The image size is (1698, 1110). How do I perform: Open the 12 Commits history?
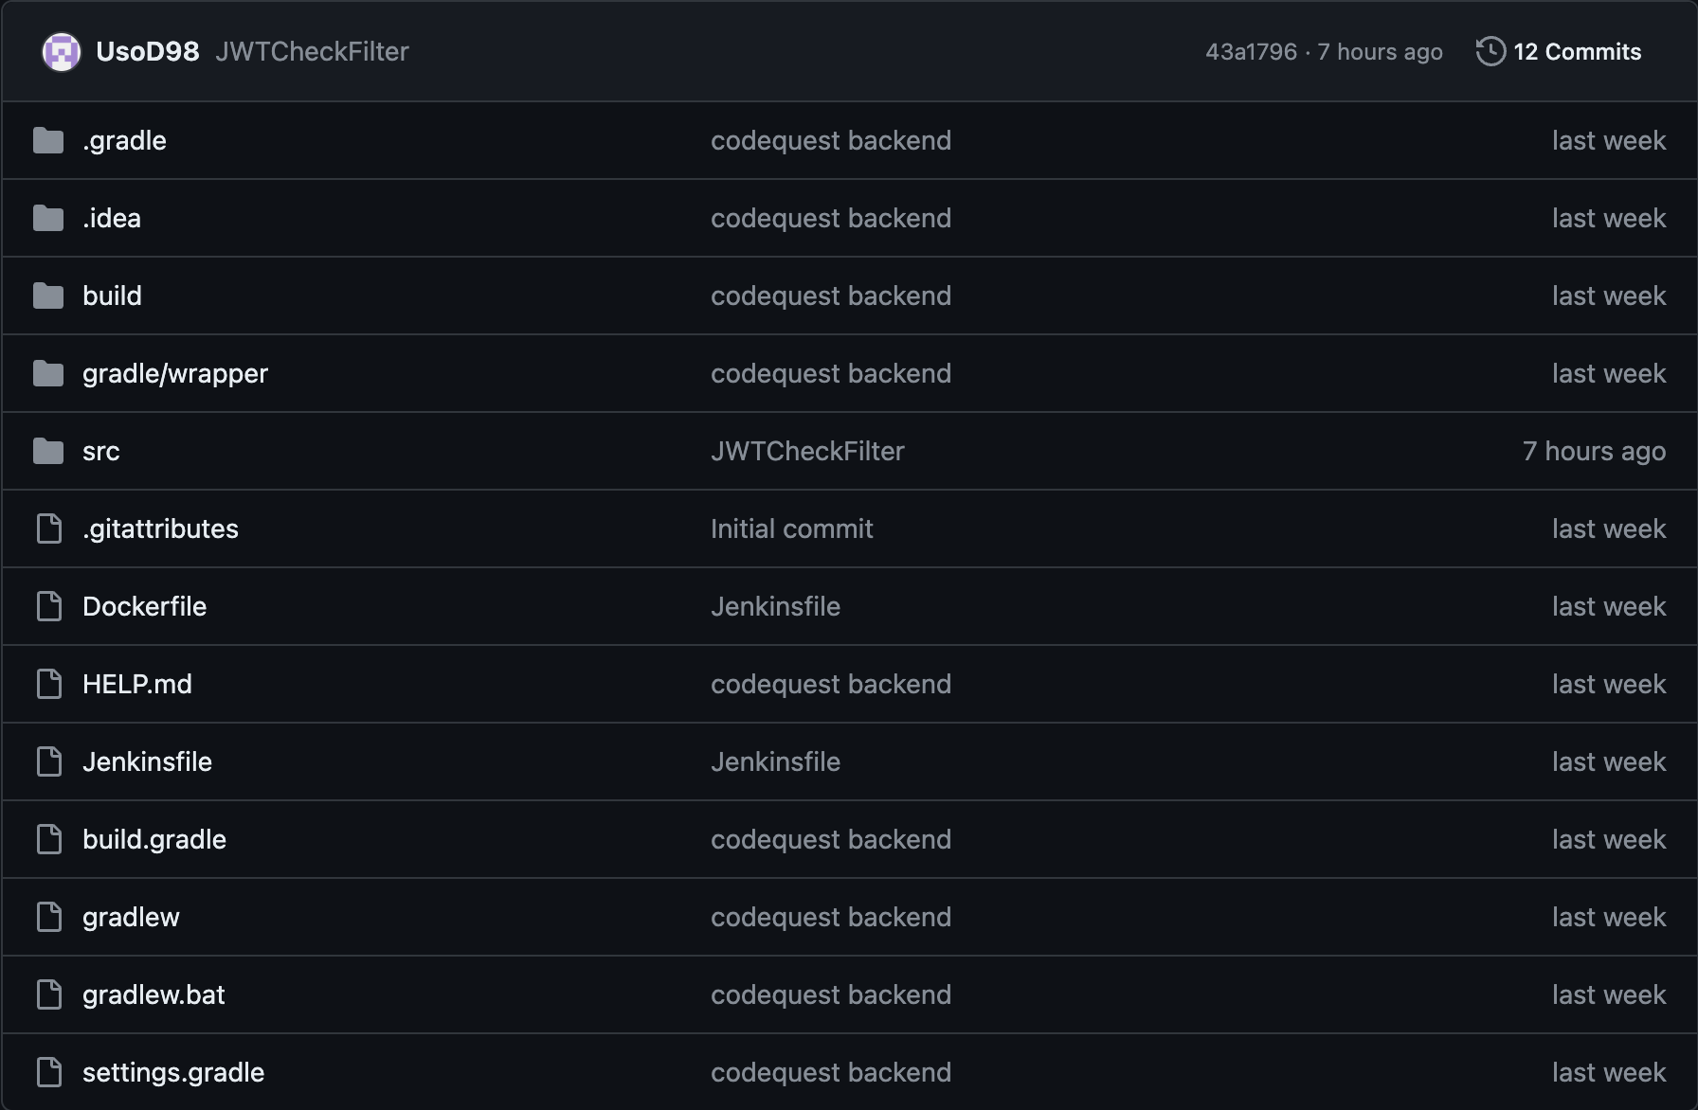[x=1577, y=52]
